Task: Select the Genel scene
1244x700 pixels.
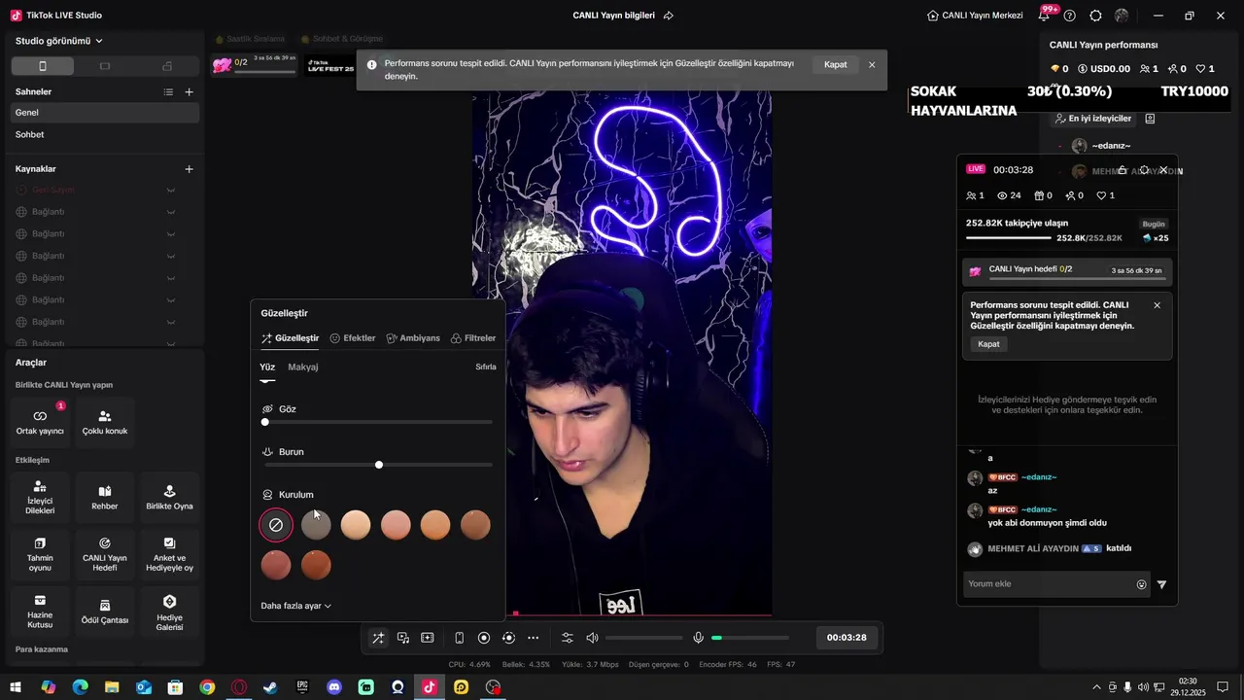Action: 105,113
